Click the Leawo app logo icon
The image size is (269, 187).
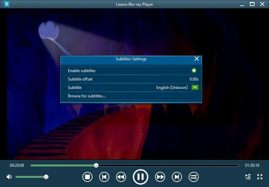(x=7, y=4)
